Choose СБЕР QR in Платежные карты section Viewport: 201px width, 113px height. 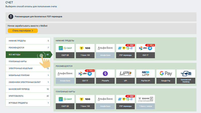(x=65, y=102)
